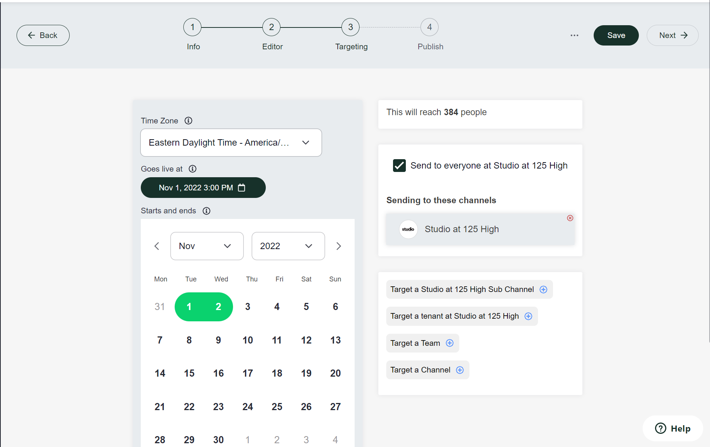Uncheck Send to everyone at Studio checkbox
The height and width of the screenshot is (447, 710).
[x=399, y=166]
